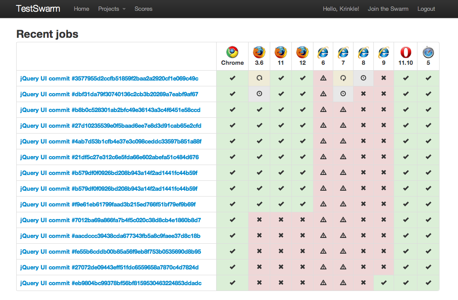The height and width of the screenshot is (300, 458).
Task: Click Safari checkmark for commit #27072de0
Action: (428, 267)
